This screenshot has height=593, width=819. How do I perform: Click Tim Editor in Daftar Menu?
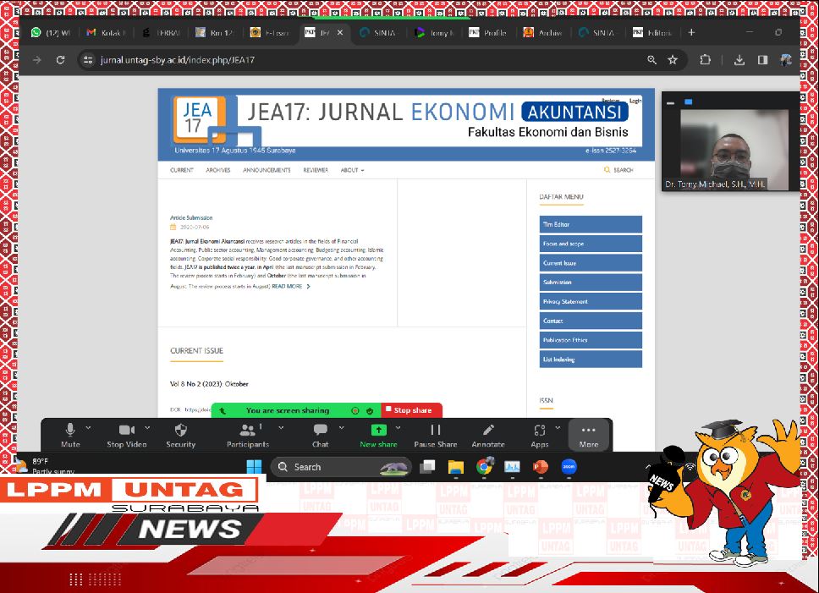[x=591, y=224]
